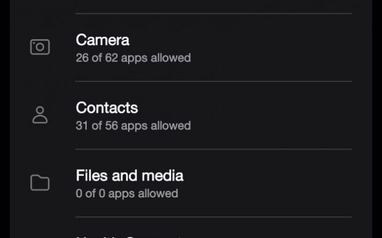Open Files and media permission

coord(191,183)
